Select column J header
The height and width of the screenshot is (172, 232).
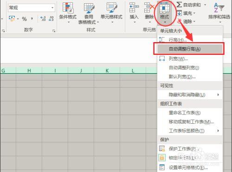click(81, 70)
